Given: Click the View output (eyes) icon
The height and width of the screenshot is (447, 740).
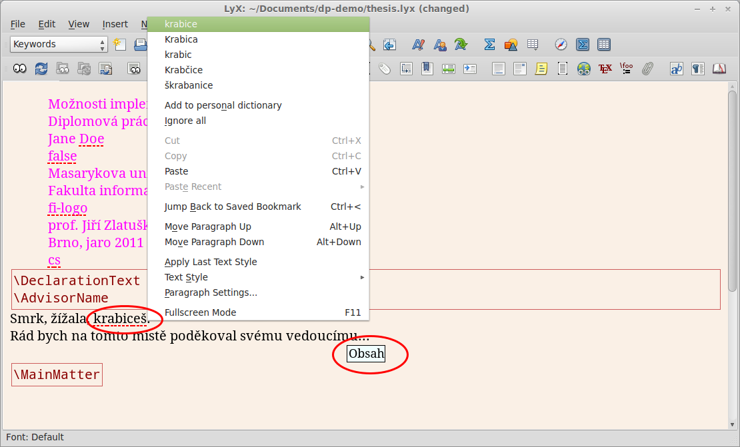Looking at the screenshot, I should click(19, 69).
